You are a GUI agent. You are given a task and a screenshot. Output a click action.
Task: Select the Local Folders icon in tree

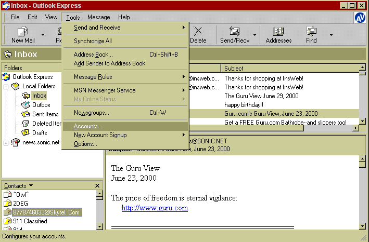(16, 86)
